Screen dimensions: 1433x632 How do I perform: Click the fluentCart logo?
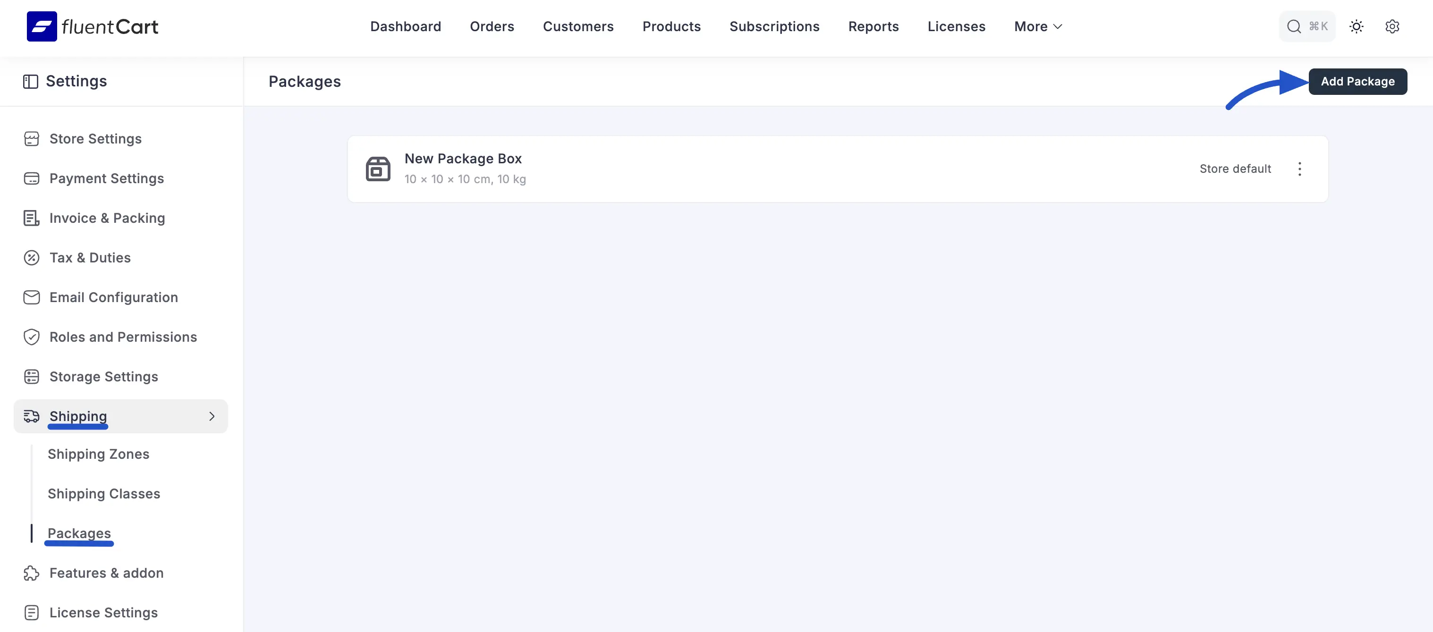click(93, 26)
